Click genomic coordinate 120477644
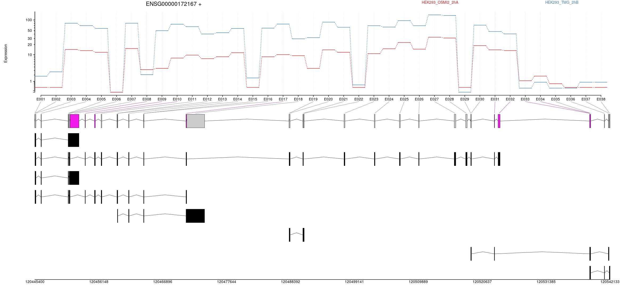The width and height of the screenshot is (639, 287). pyautogui.click(x=227, y=282)
